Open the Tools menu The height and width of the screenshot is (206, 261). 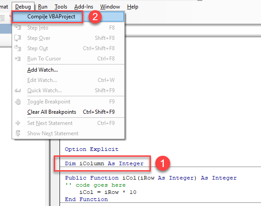click(x=61, y=7)
